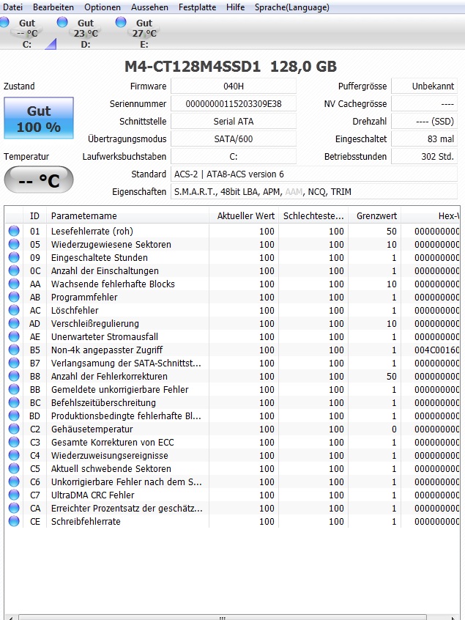Click status orb for Wachsende fehlerhafte Blocks
This screenshot has height=620, width=465.
[14, 284]
